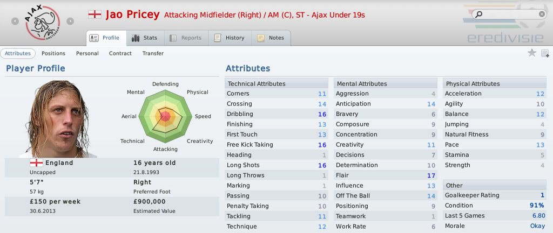Screen dimensions: 553x233
Task: Click the England flag next to player name
Action: coord(95,15)
